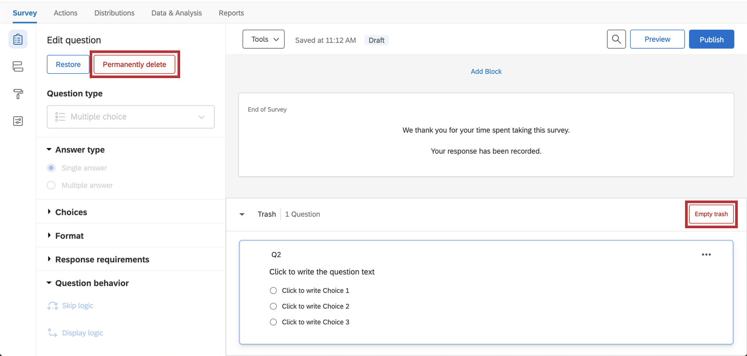Select the Single answer radio button
747x356 pixels.
pos(51,168)
